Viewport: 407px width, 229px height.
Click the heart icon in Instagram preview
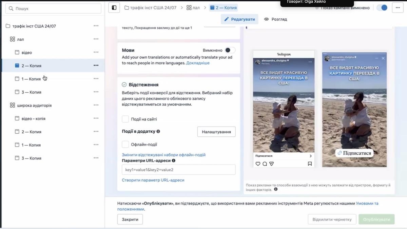[x=258, y=164]
